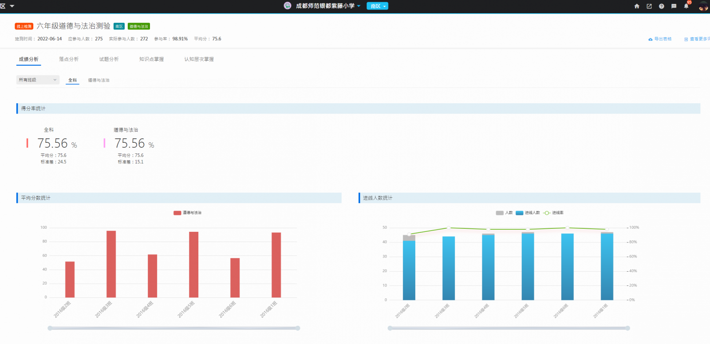The height and width of the screenshot is (344, 710).
Task: Click the user avatar picture
Action: point(703,6)
